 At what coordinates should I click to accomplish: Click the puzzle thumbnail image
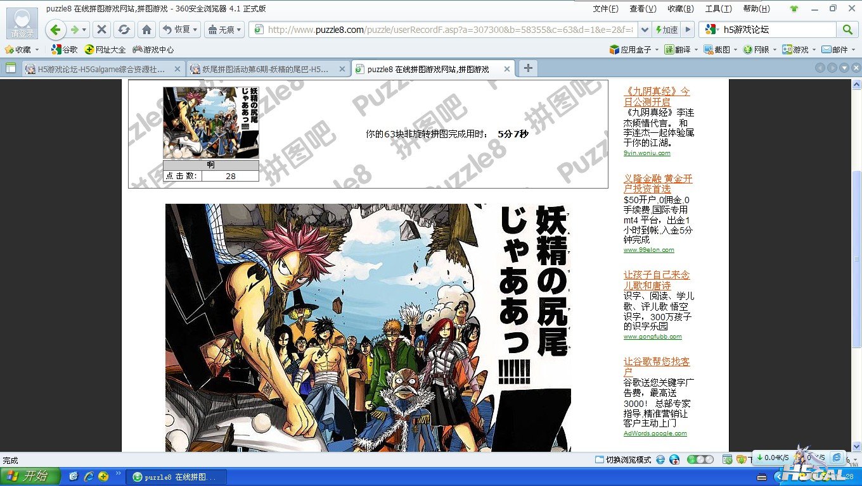point(211,123)
